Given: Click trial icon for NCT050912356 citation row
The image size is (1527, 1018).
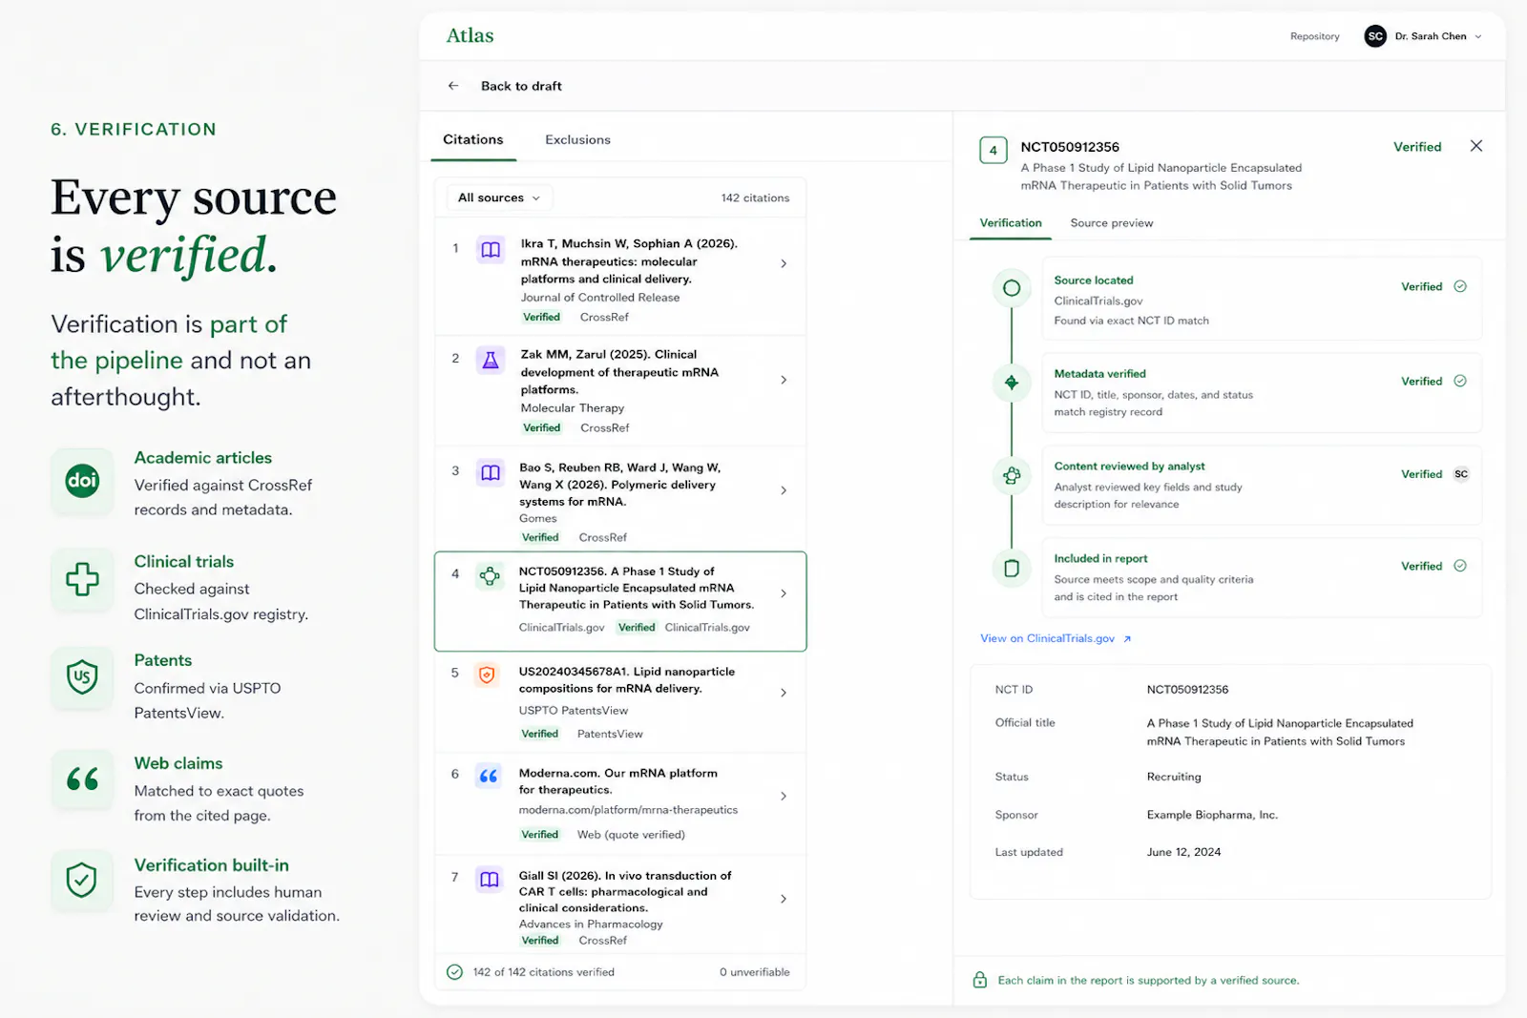Looking at the screenshot, I should coord(490,575).
